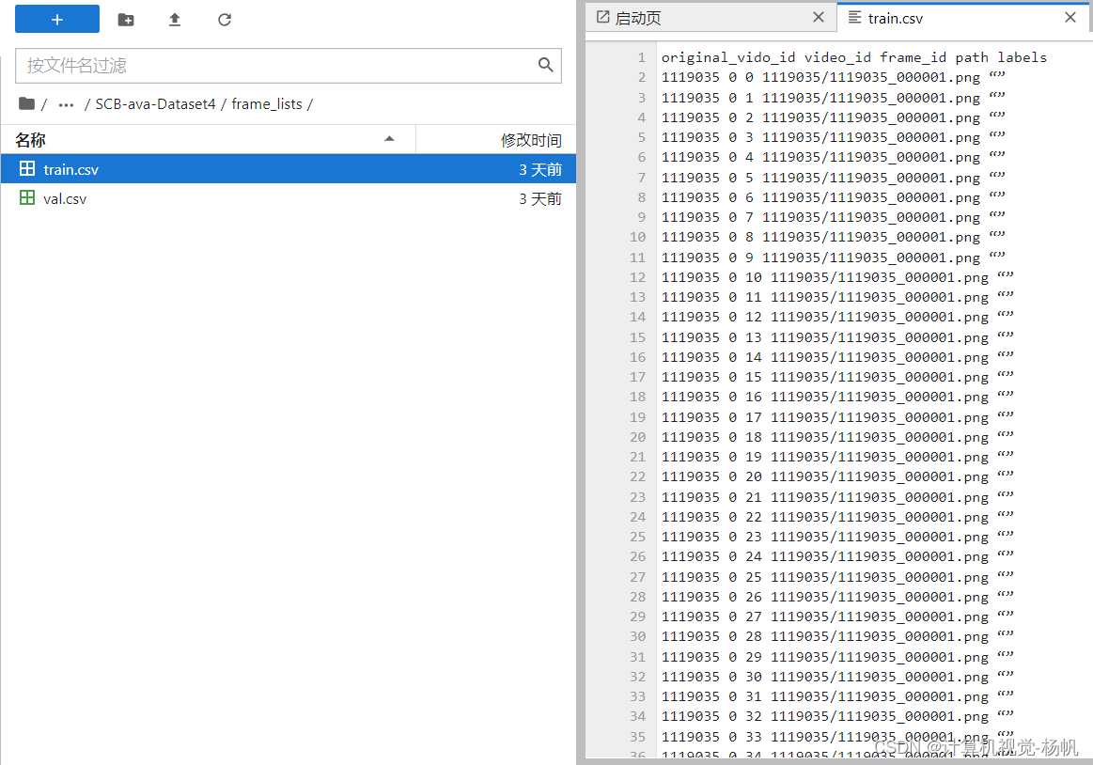Select val.csv in file list
This screenshot has width=1093, height=765.
tap(288, 198)
